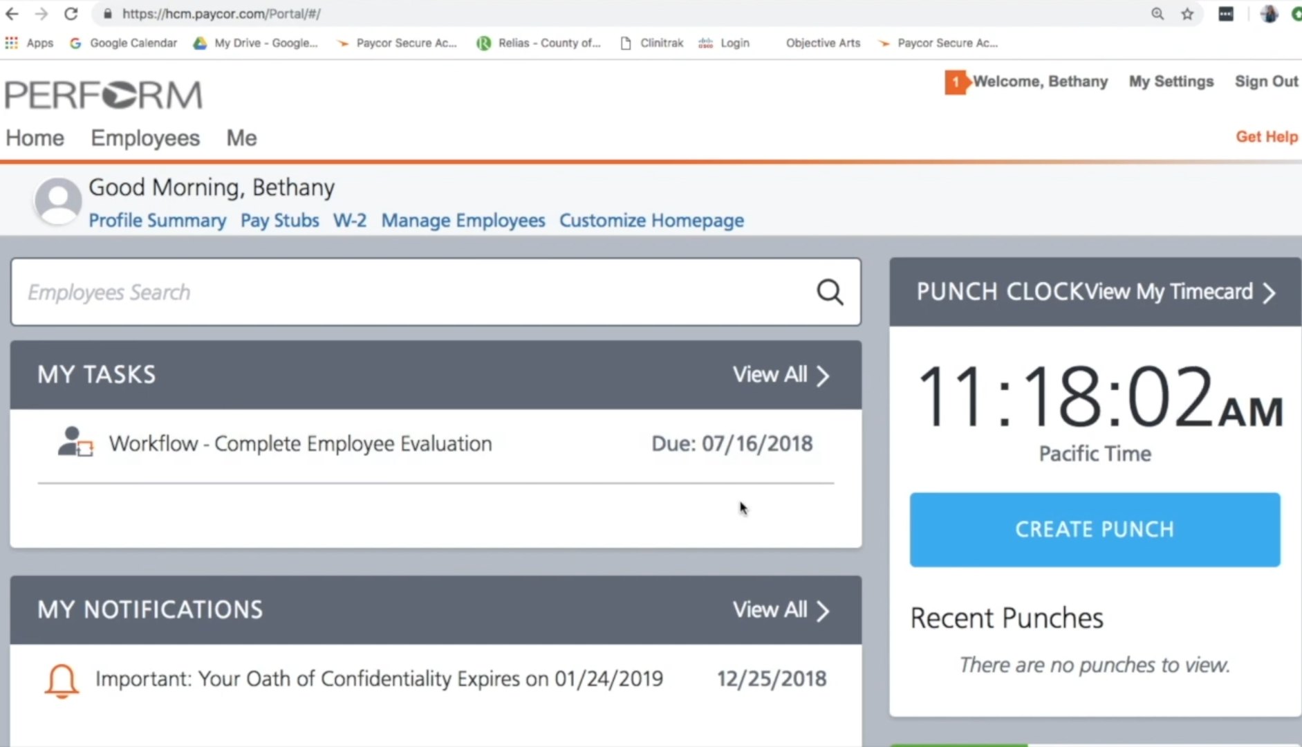Reload the page with refresh icon
Viewport: 1302px width, 747px height.
[x=71, y=14]
